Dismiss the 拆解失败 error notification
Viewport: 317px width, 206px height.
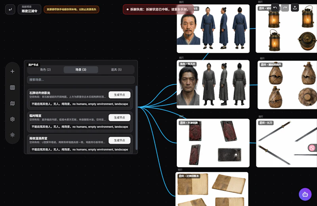pyautogui.click(x=158, y=9)
